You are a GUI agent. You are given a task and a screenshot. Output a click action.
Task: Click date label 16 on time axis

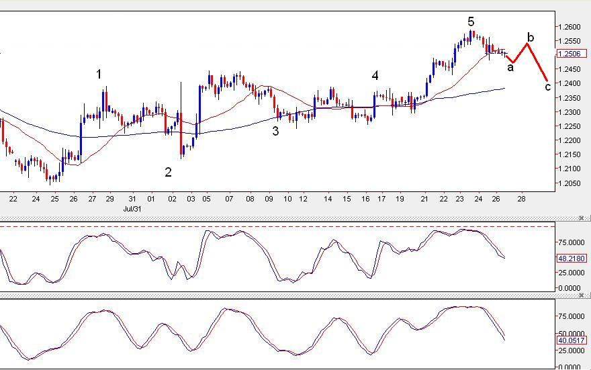(365, 199)
